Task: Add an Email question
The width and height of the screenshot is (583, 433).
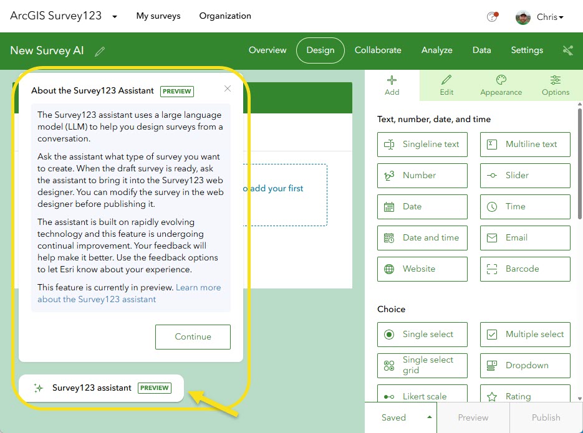Action: click(x=525, y=238)
